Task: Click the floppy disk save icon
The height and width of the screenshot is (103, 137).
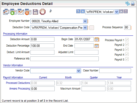Action: (x=35, y=12)
